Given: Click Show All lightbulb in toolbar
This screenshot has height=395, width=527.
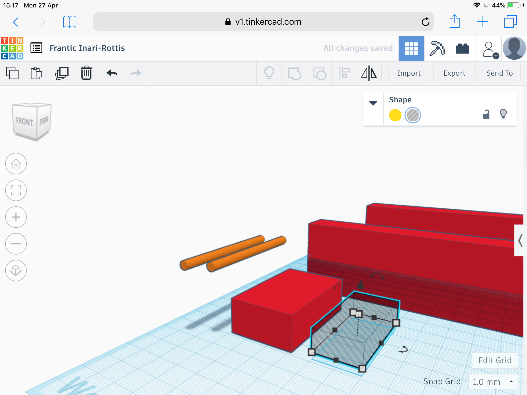Looking at the screenshot, I should [x=269, y=73].
